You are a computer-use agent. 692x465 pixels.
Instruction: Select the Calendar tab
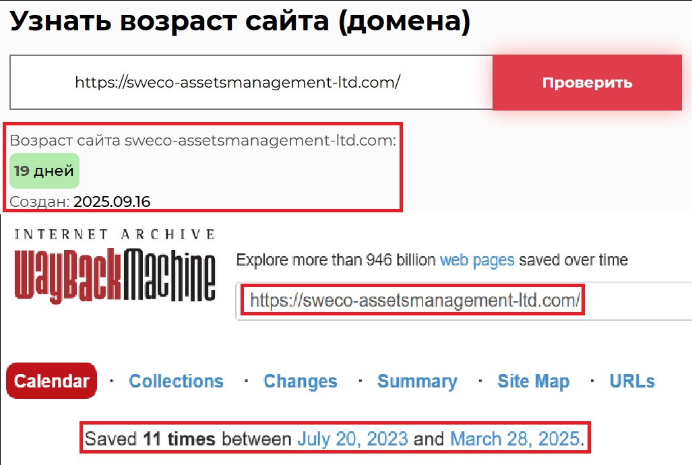tap(51, 381)
